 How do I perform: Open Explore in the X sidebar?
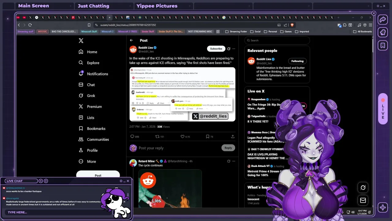89,63
